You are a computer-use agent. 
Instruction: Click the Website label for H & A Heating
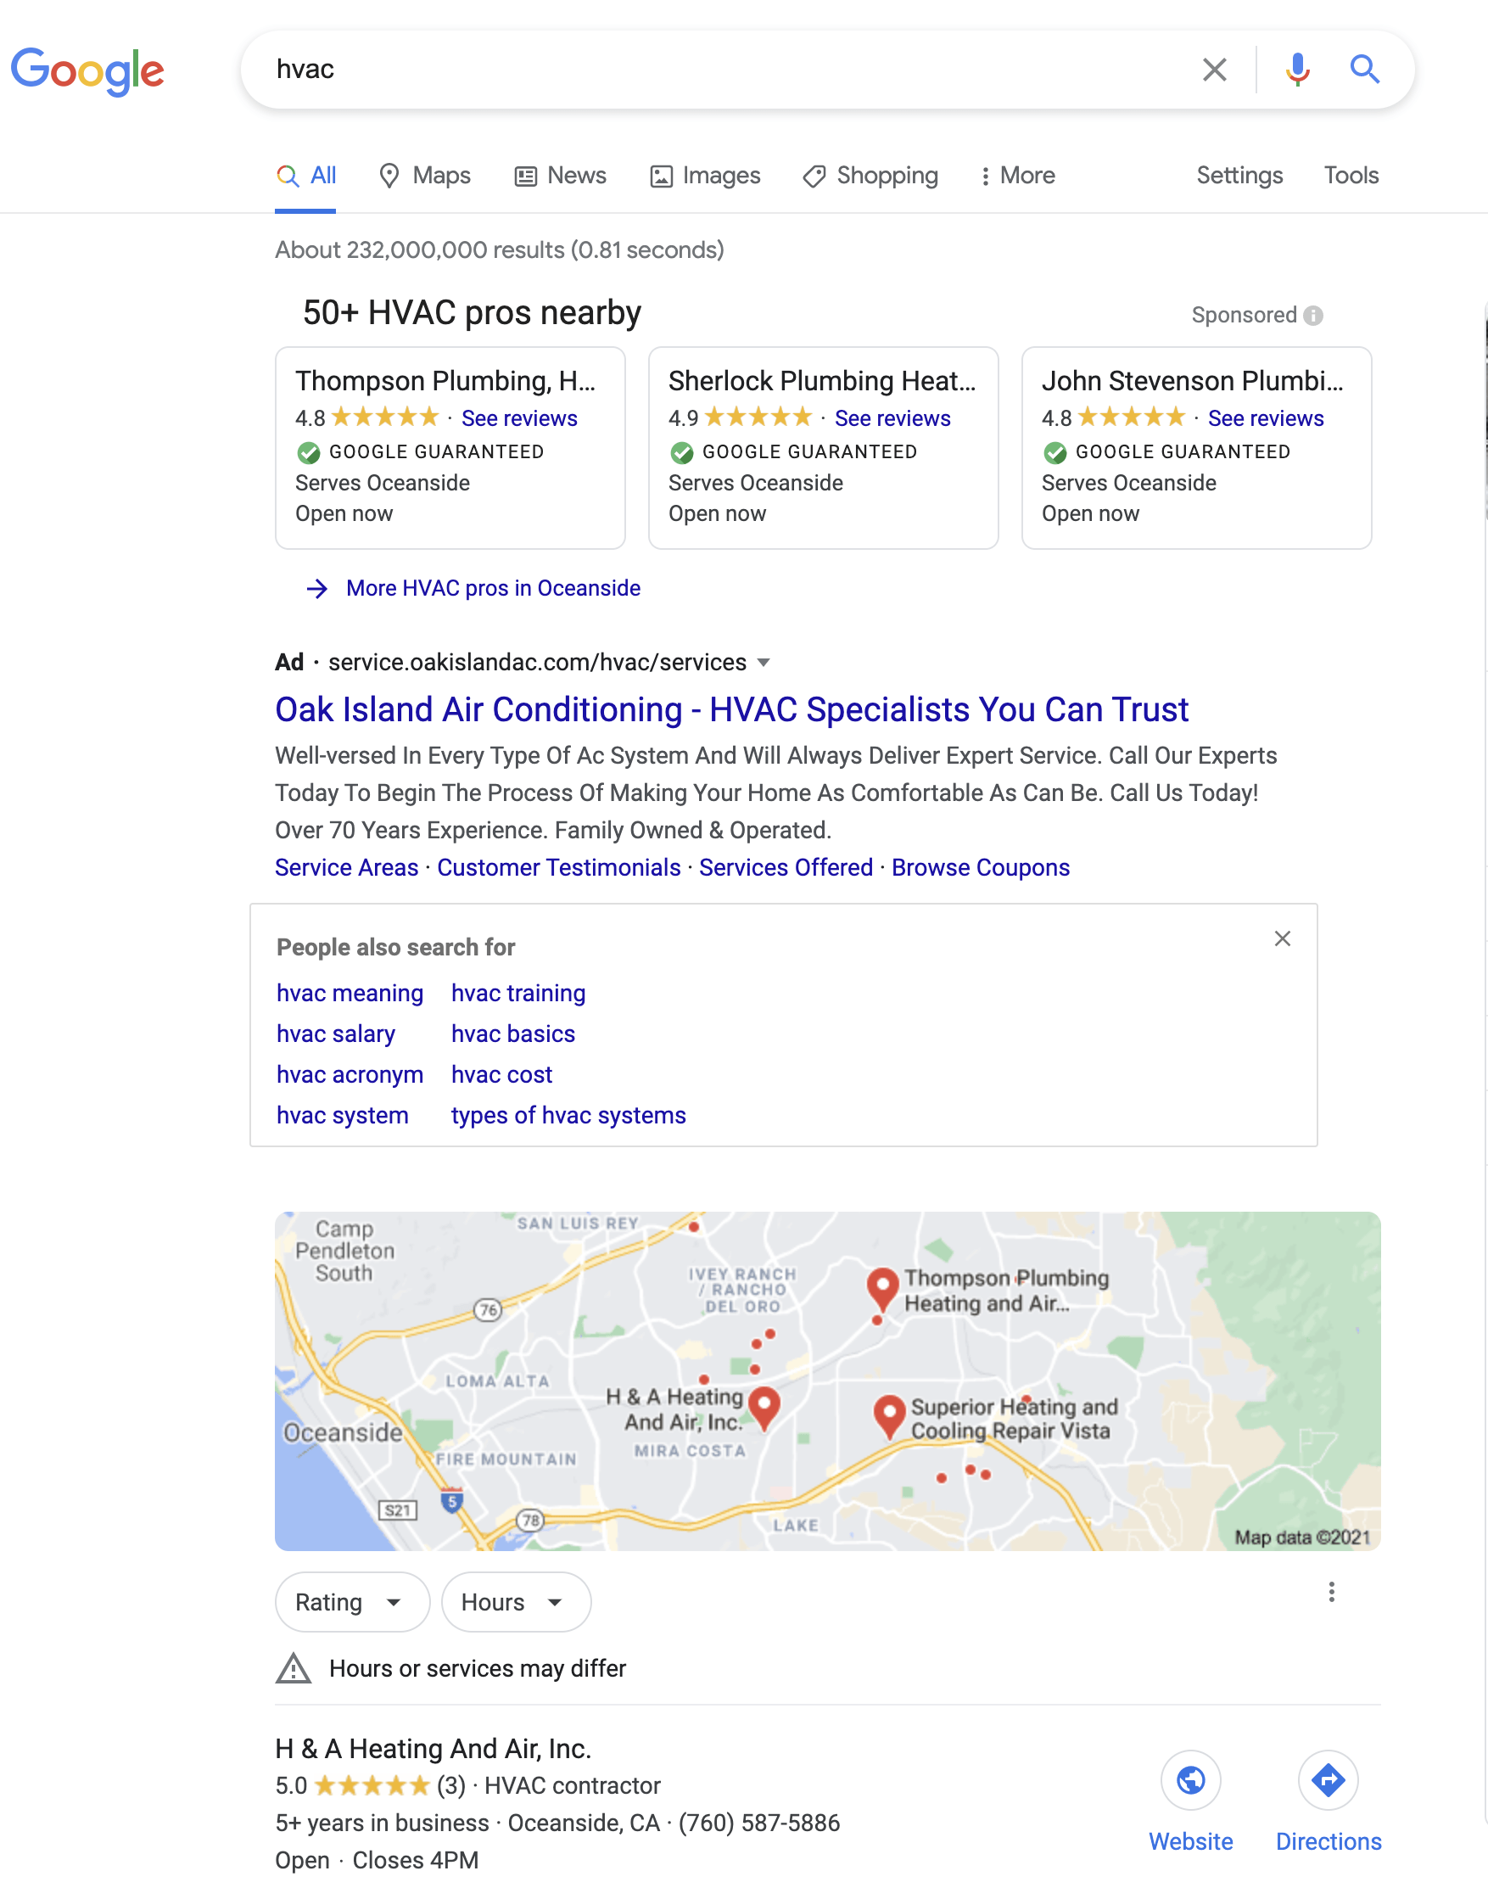point(1191,1842)
